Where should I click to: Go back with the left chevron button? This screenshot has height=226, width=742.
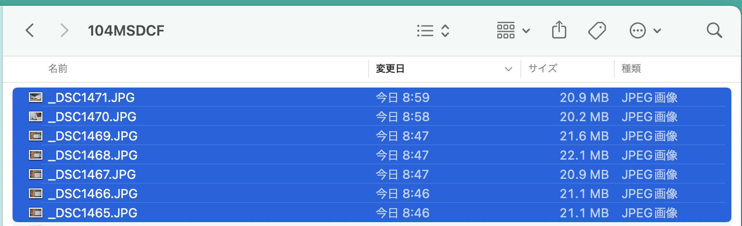point(30,31)
